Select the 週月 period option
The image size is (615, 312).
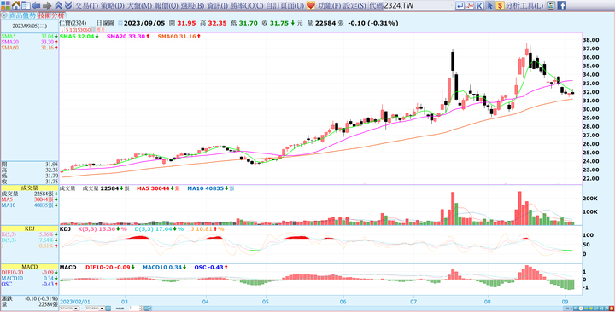(x=100, y=30)
